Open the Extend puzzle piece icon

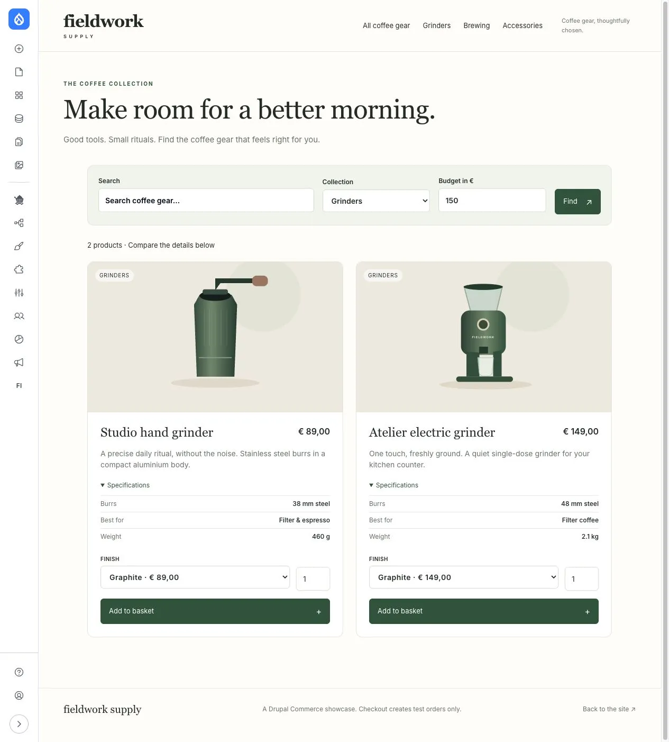[x=19, y=269]
